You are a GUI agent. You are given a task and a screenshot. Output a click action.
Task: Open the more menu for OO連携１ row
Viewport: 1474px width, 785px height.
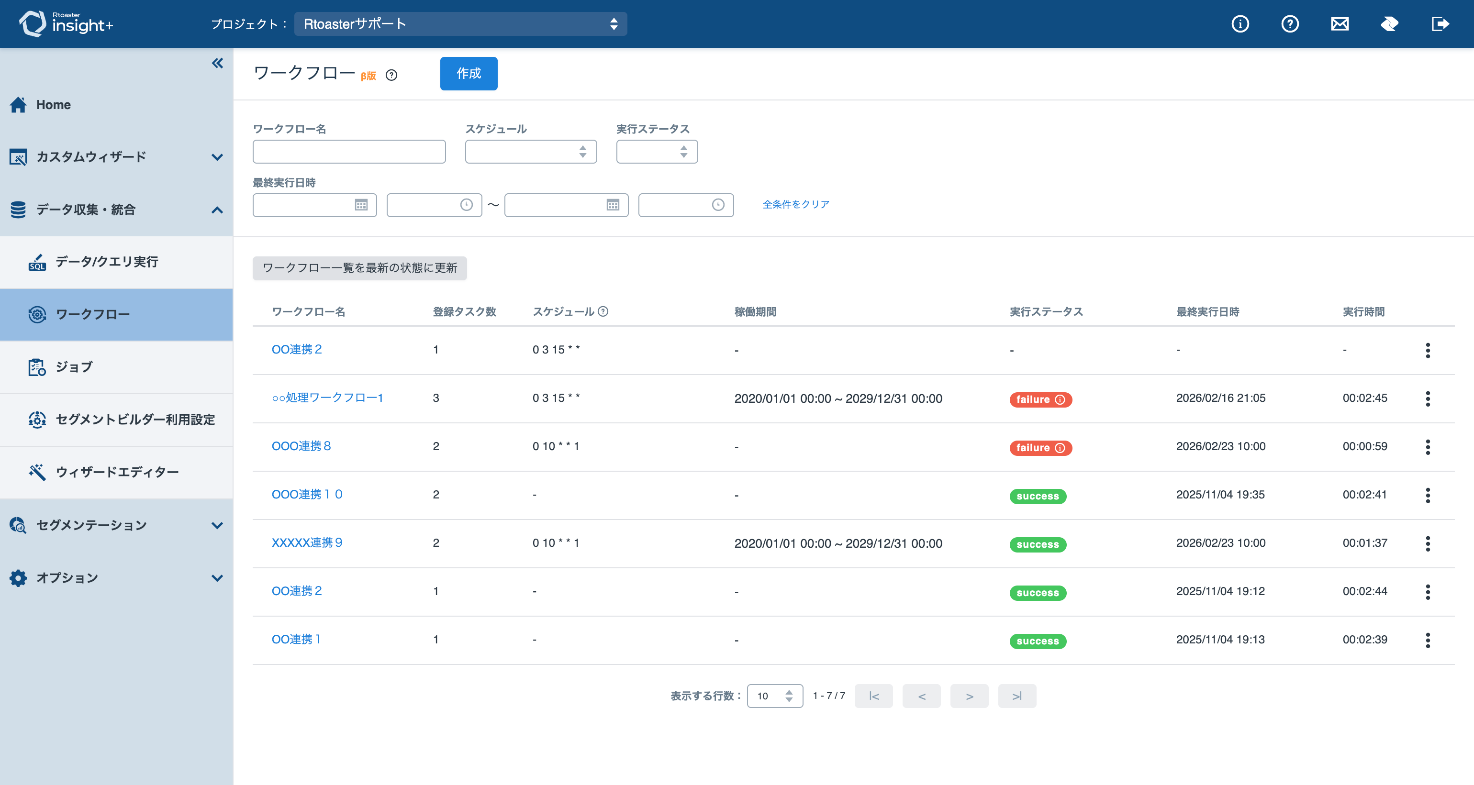click(x=1428, y=640)
